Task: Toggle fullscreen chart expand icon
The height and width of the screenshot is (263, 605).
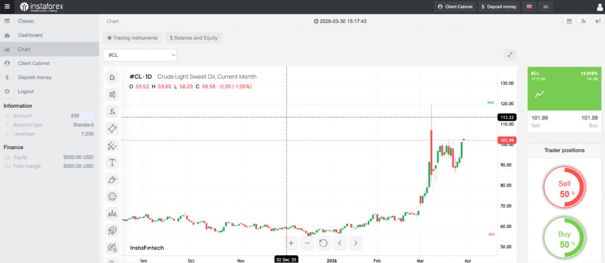Action: [x=510, y=55]
